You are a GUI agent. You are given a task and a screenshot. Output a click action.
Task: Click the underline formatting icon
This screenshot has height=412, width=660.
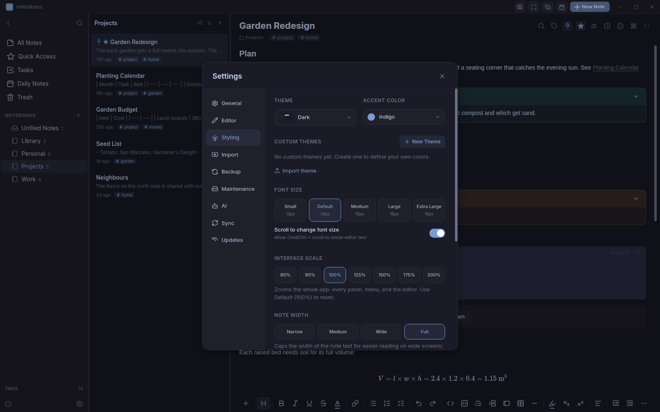pyautogui.click(x=309, y=403)
